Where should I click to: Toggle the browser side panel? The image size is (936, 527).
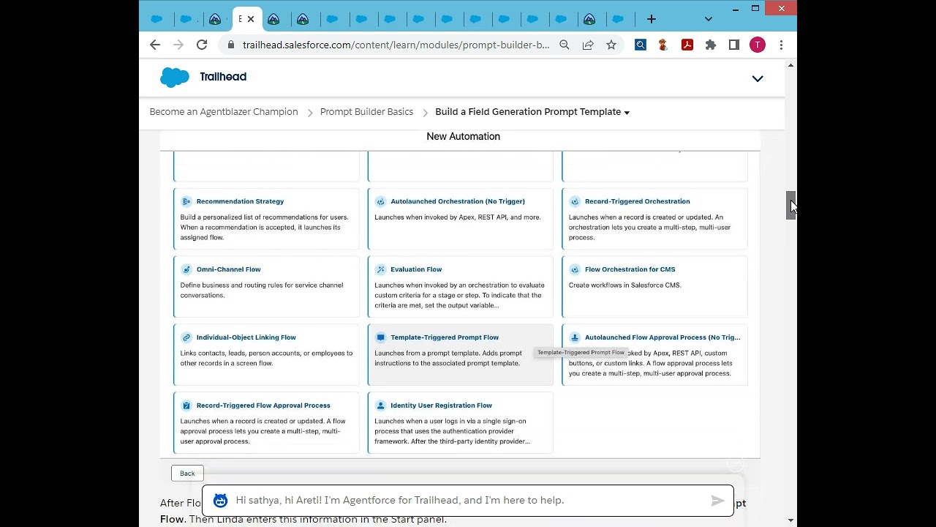(734, 45)
